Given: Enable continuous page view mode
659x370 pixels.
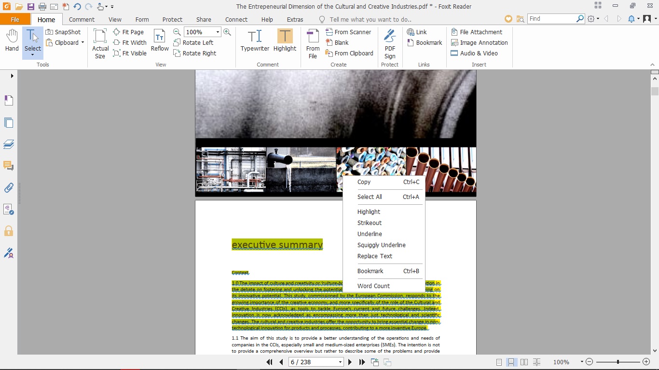Looking at the screenshot, I should (511, 362).
